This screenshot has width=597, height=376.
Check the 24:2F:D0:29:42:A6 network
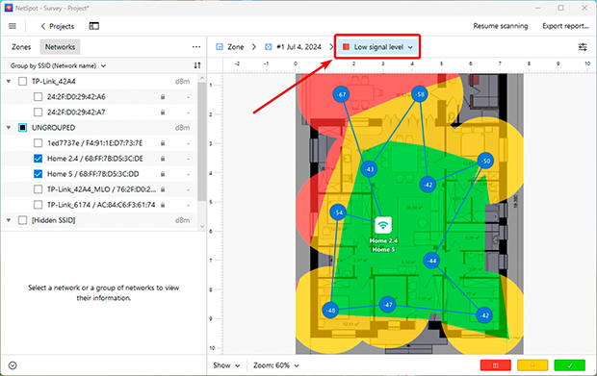coord(38,96)
